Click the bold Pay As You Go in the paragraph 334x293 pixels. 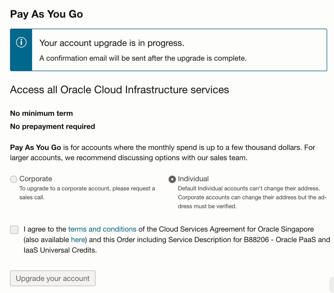coord(36,148)
